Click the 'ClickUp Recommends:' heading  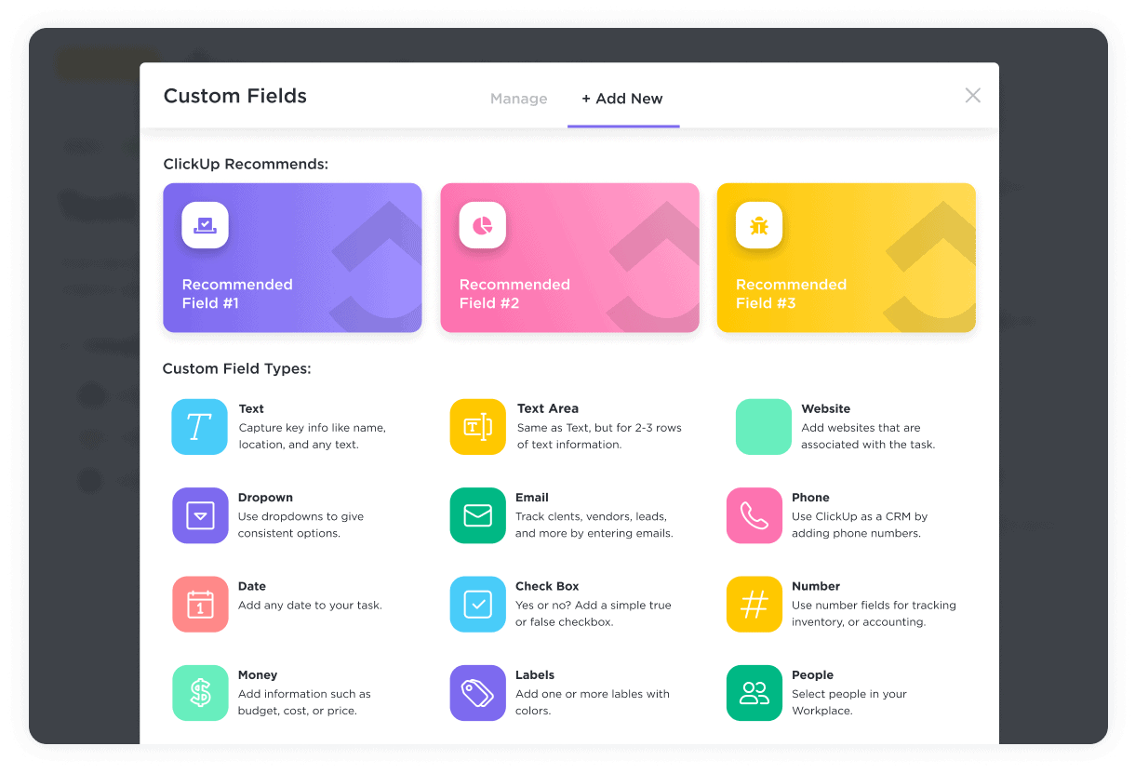(246, 165)
